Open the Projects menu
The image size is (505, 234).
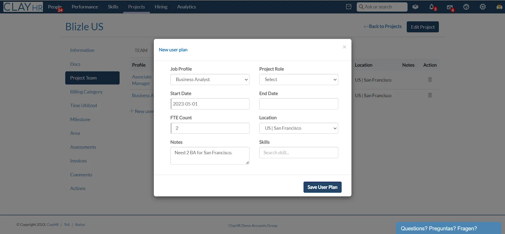coord(136,7)
